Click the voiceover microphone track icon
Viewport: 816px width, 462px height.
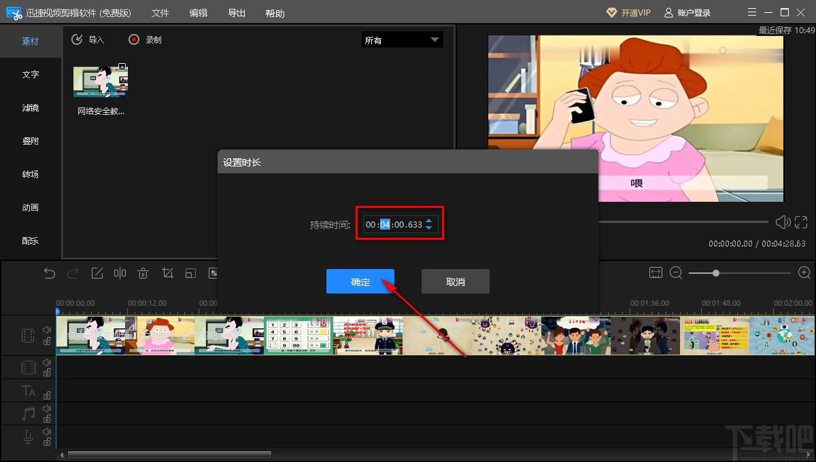(x=28, y=437)
